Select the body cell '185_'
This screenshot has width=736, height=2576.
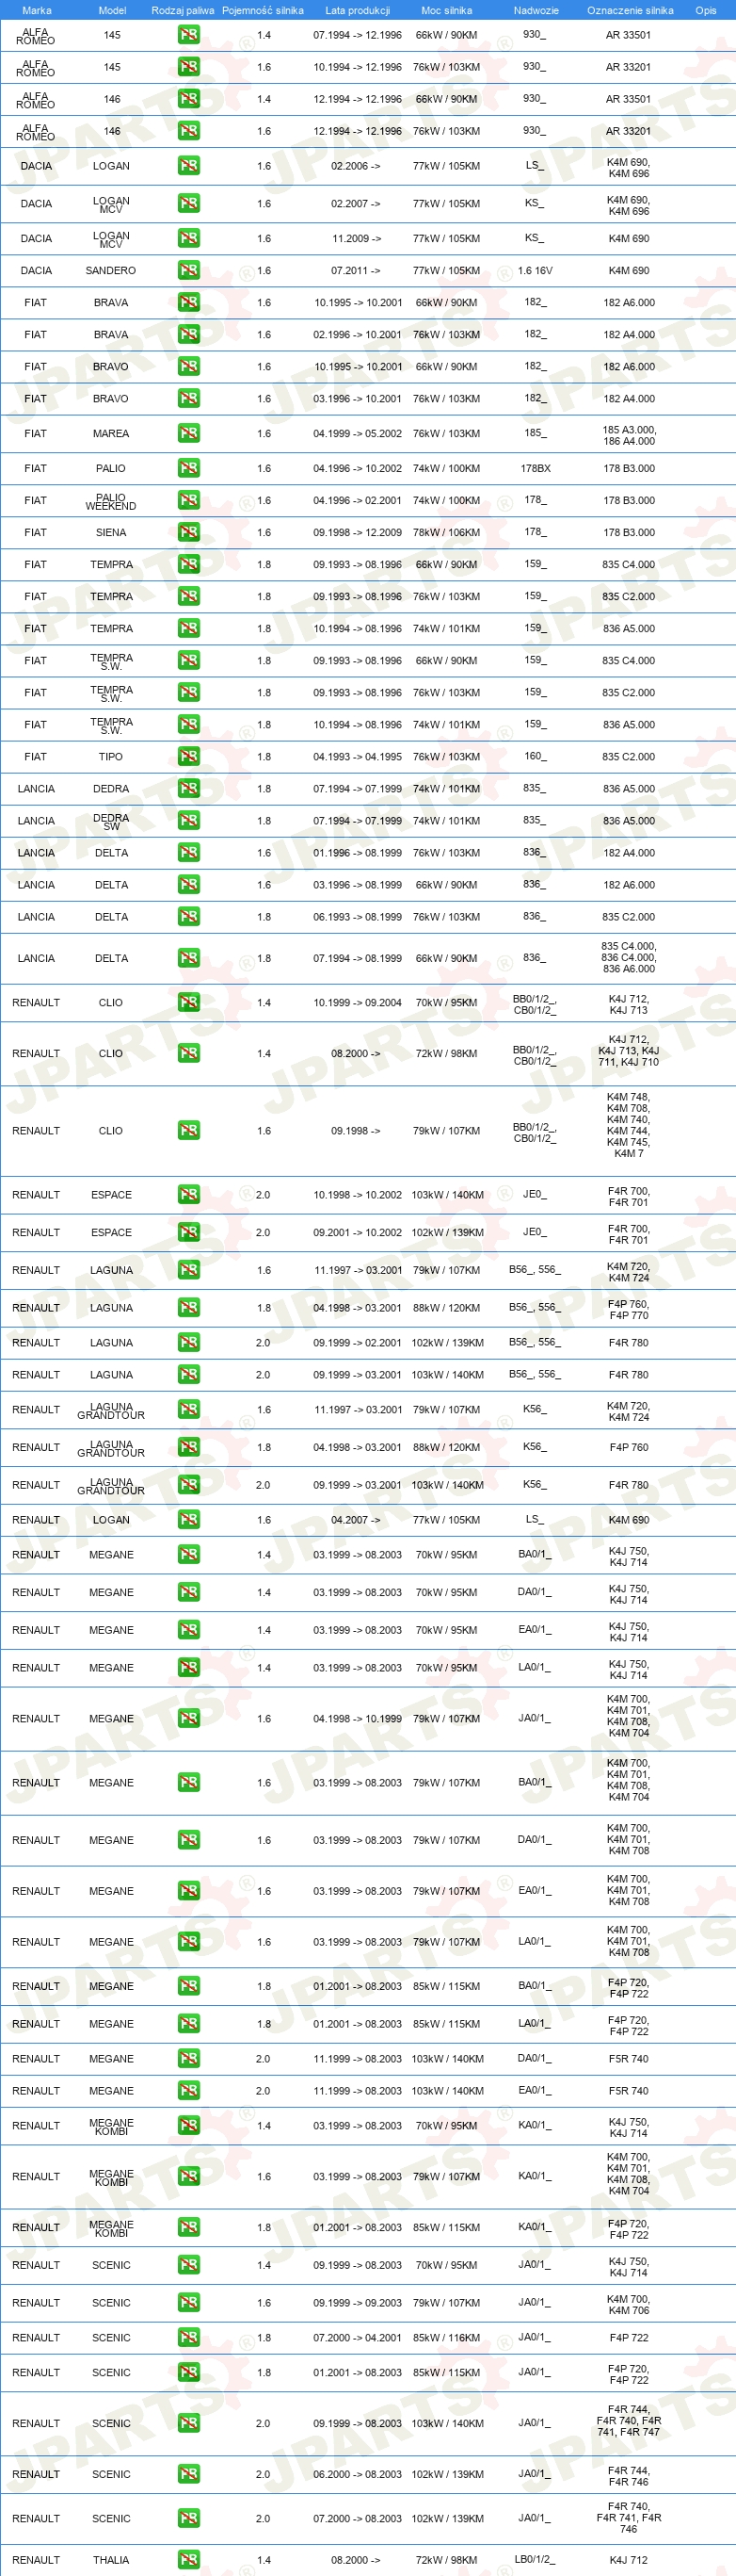[x=536, y=433]
